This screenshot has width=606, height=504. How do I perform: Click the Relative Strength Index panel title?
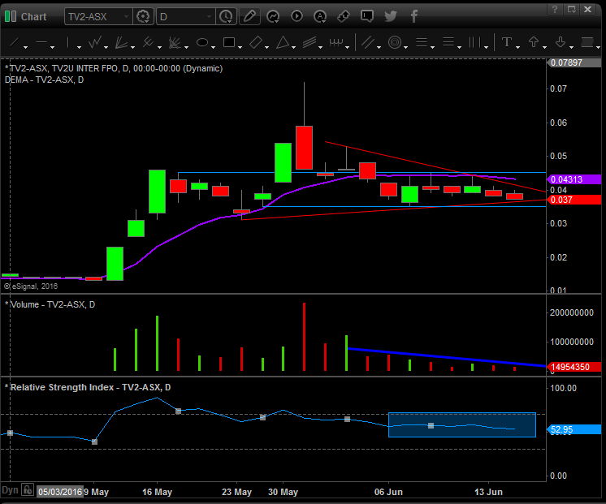[x=90, y=387]
